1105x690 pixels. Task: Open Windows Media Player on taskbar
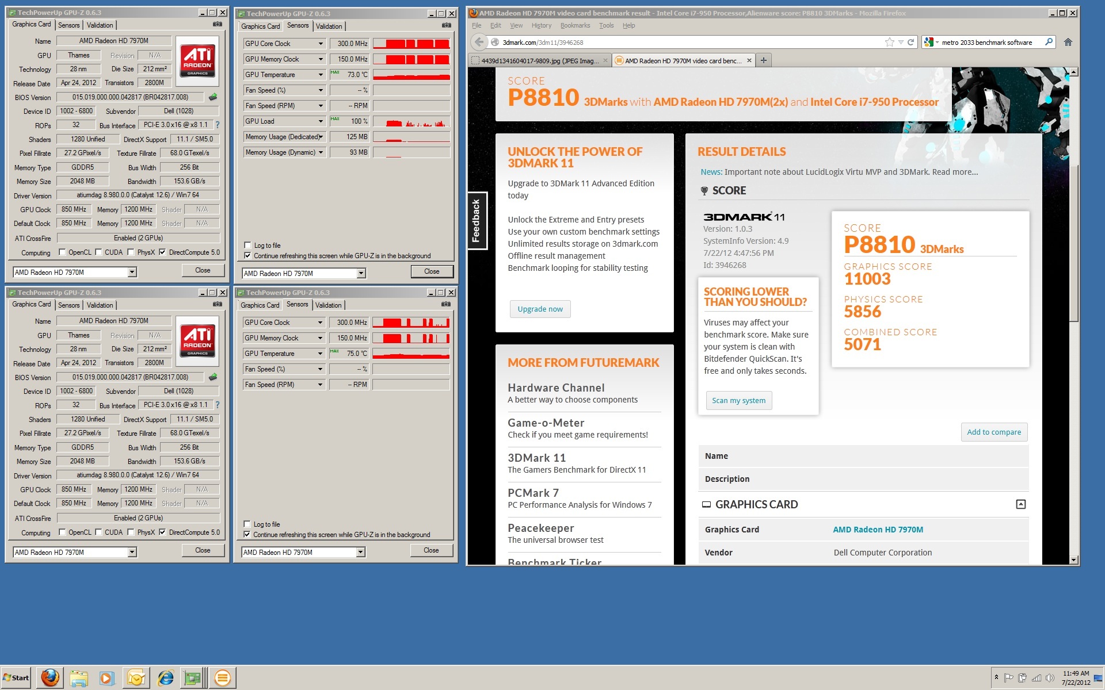point(107,678)
